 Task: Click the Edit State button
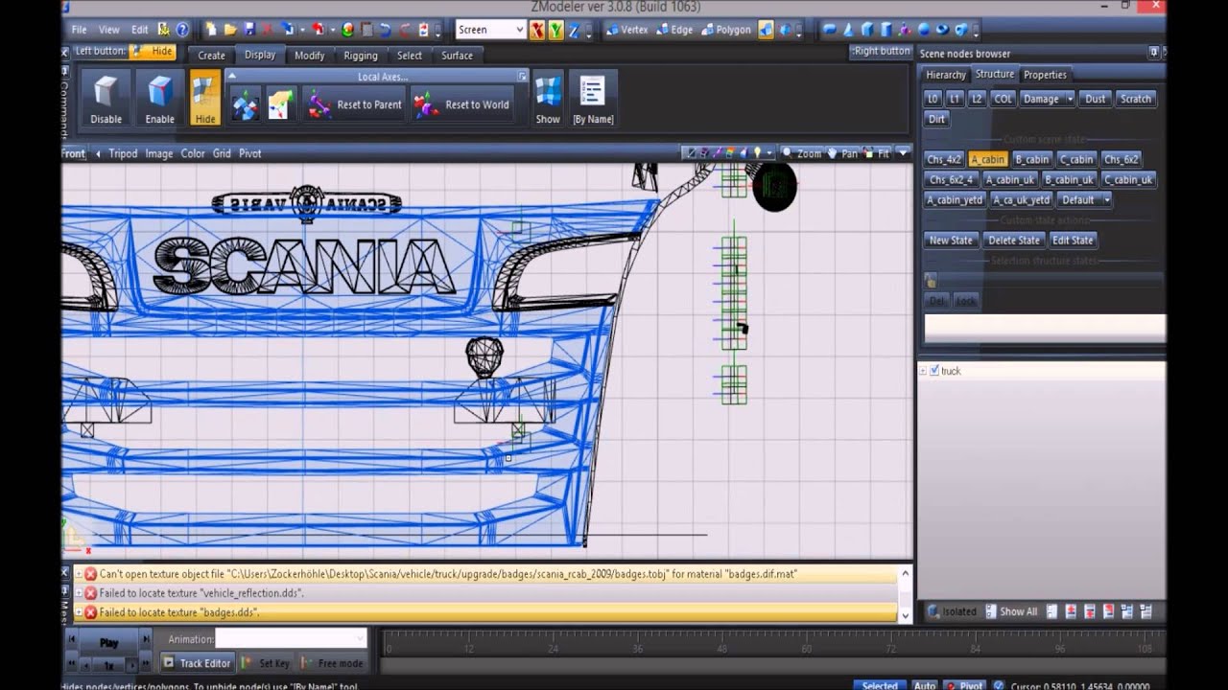coord(1073,241)
